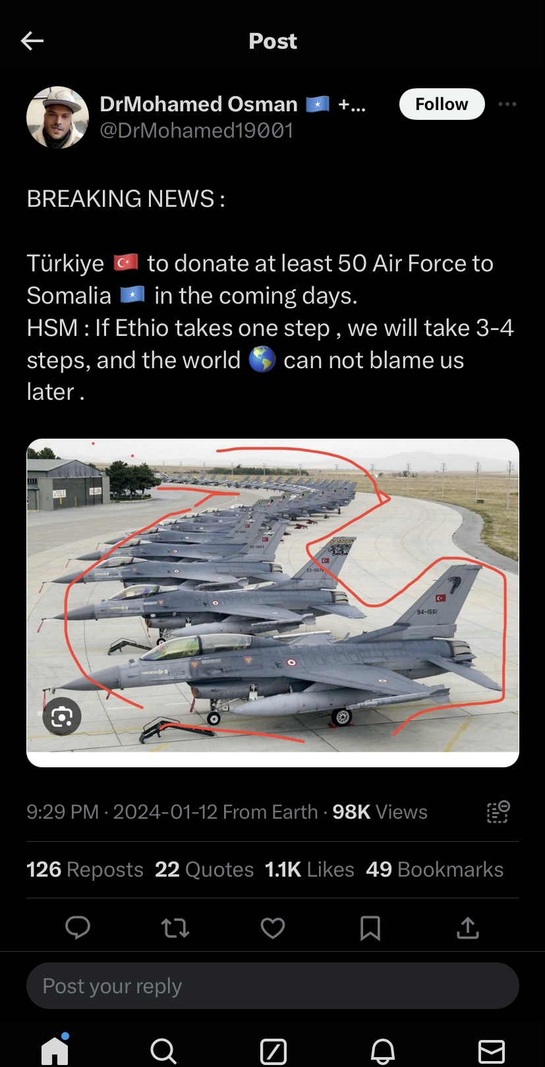The image size is (545, 1067).
Task: Open the Search tab
Action: 163,1051
